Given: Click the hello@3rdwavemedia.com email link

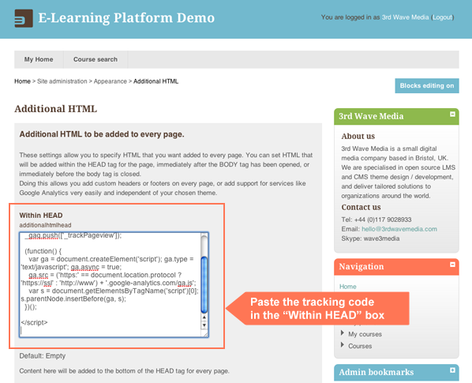Looking at the screenshot, I should 399,229.
